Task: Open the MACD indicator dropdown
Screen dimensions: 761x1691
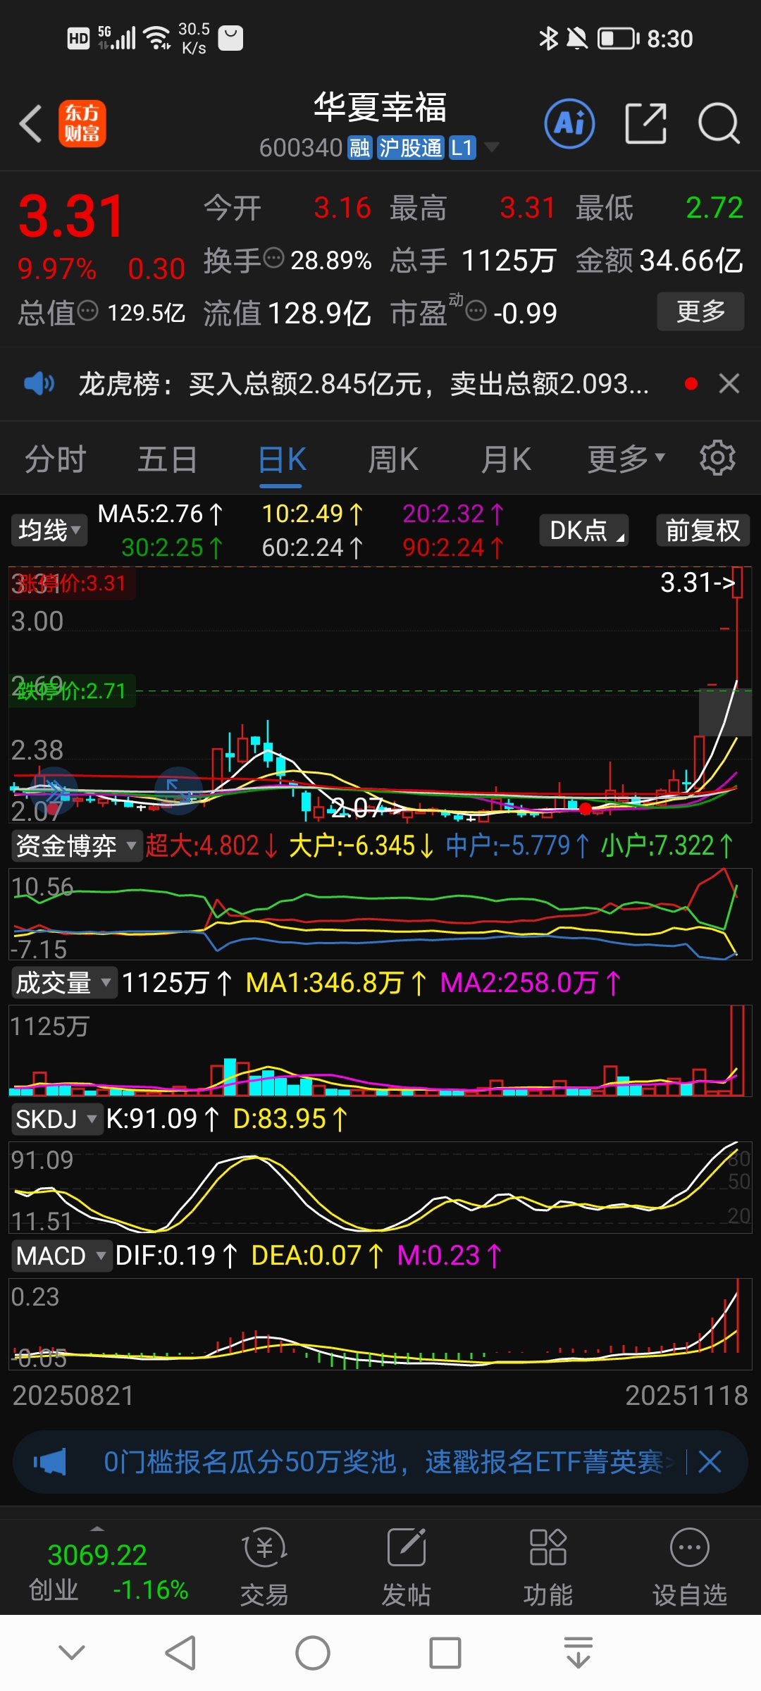Action: [x=61, y=1256]
